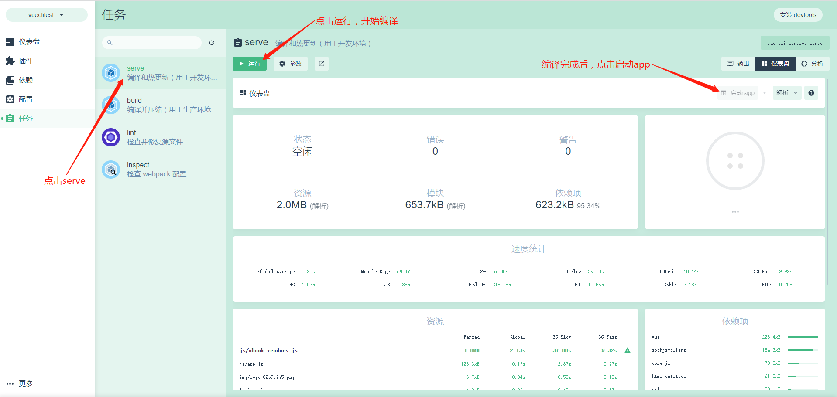837x397 pixels.
Task: Click the refresh tasks icon
Action: (212, 43)
